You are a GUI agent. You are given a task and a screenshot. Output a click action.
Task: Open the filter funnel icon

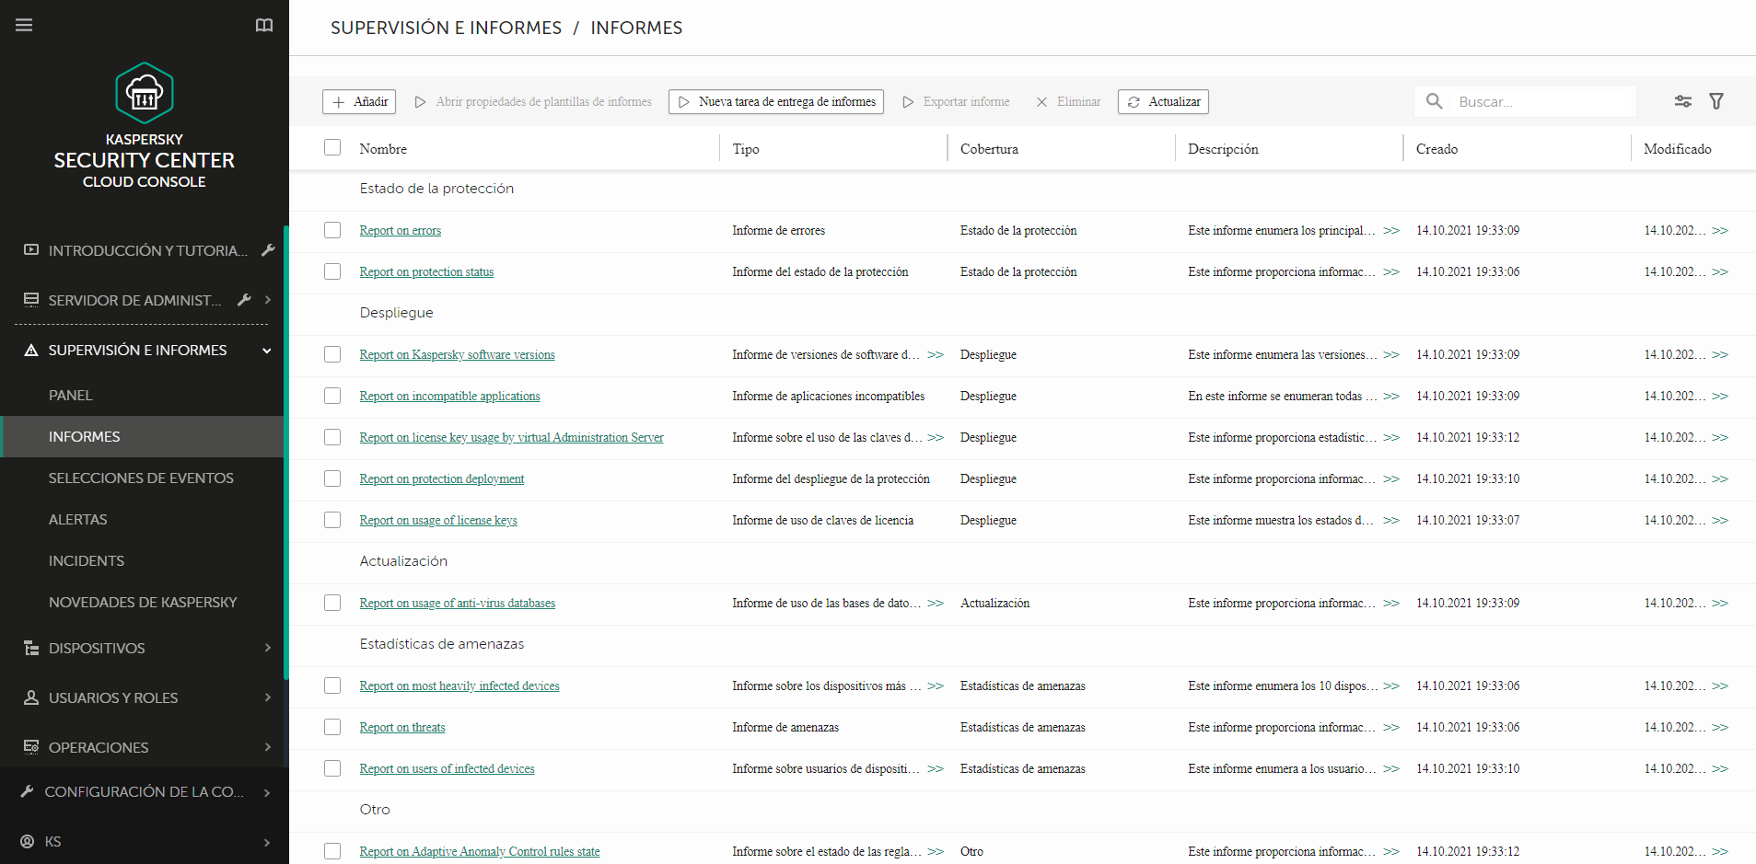click(x=1716, y=101)
